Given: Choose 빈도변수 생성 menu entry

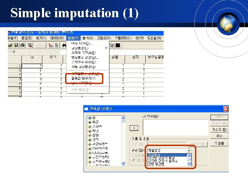Looking at the screenshot, I should (87, 58).
